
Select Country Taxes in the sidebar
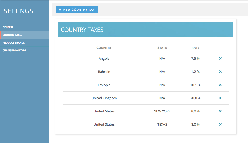tap(25, 35)
